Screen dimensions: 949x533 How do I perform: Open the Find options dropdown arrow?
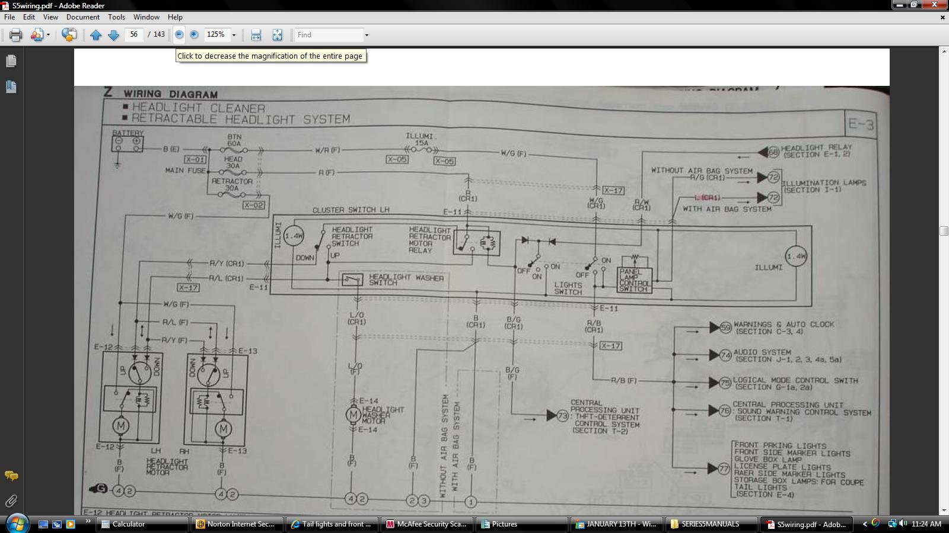(367, 35)
